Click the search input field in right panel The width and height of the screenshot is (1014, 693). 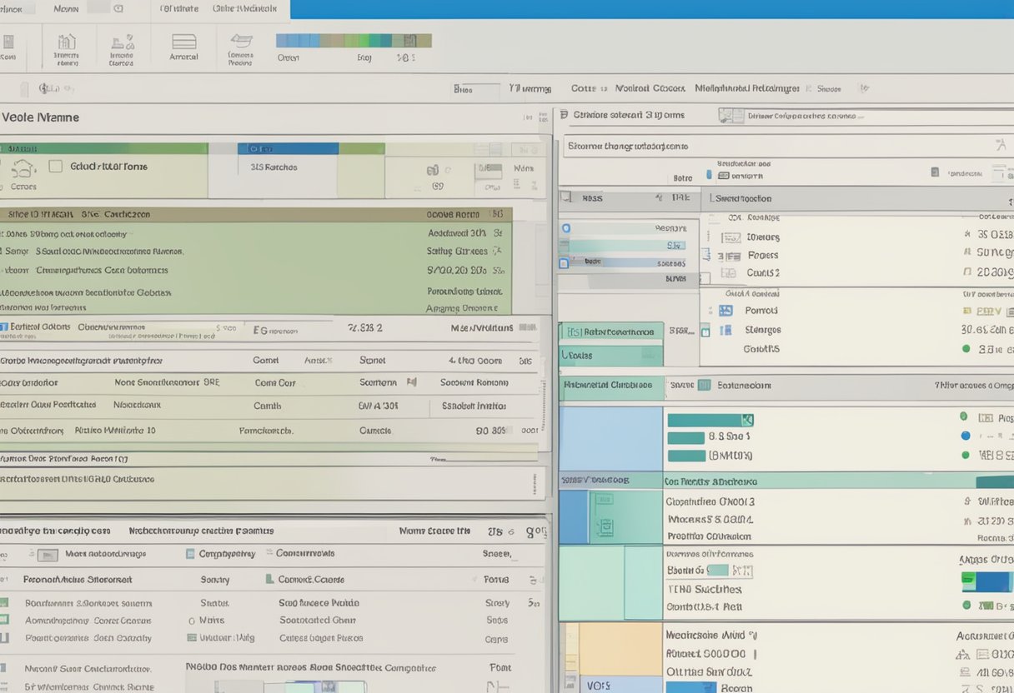(x=776, y=146)
